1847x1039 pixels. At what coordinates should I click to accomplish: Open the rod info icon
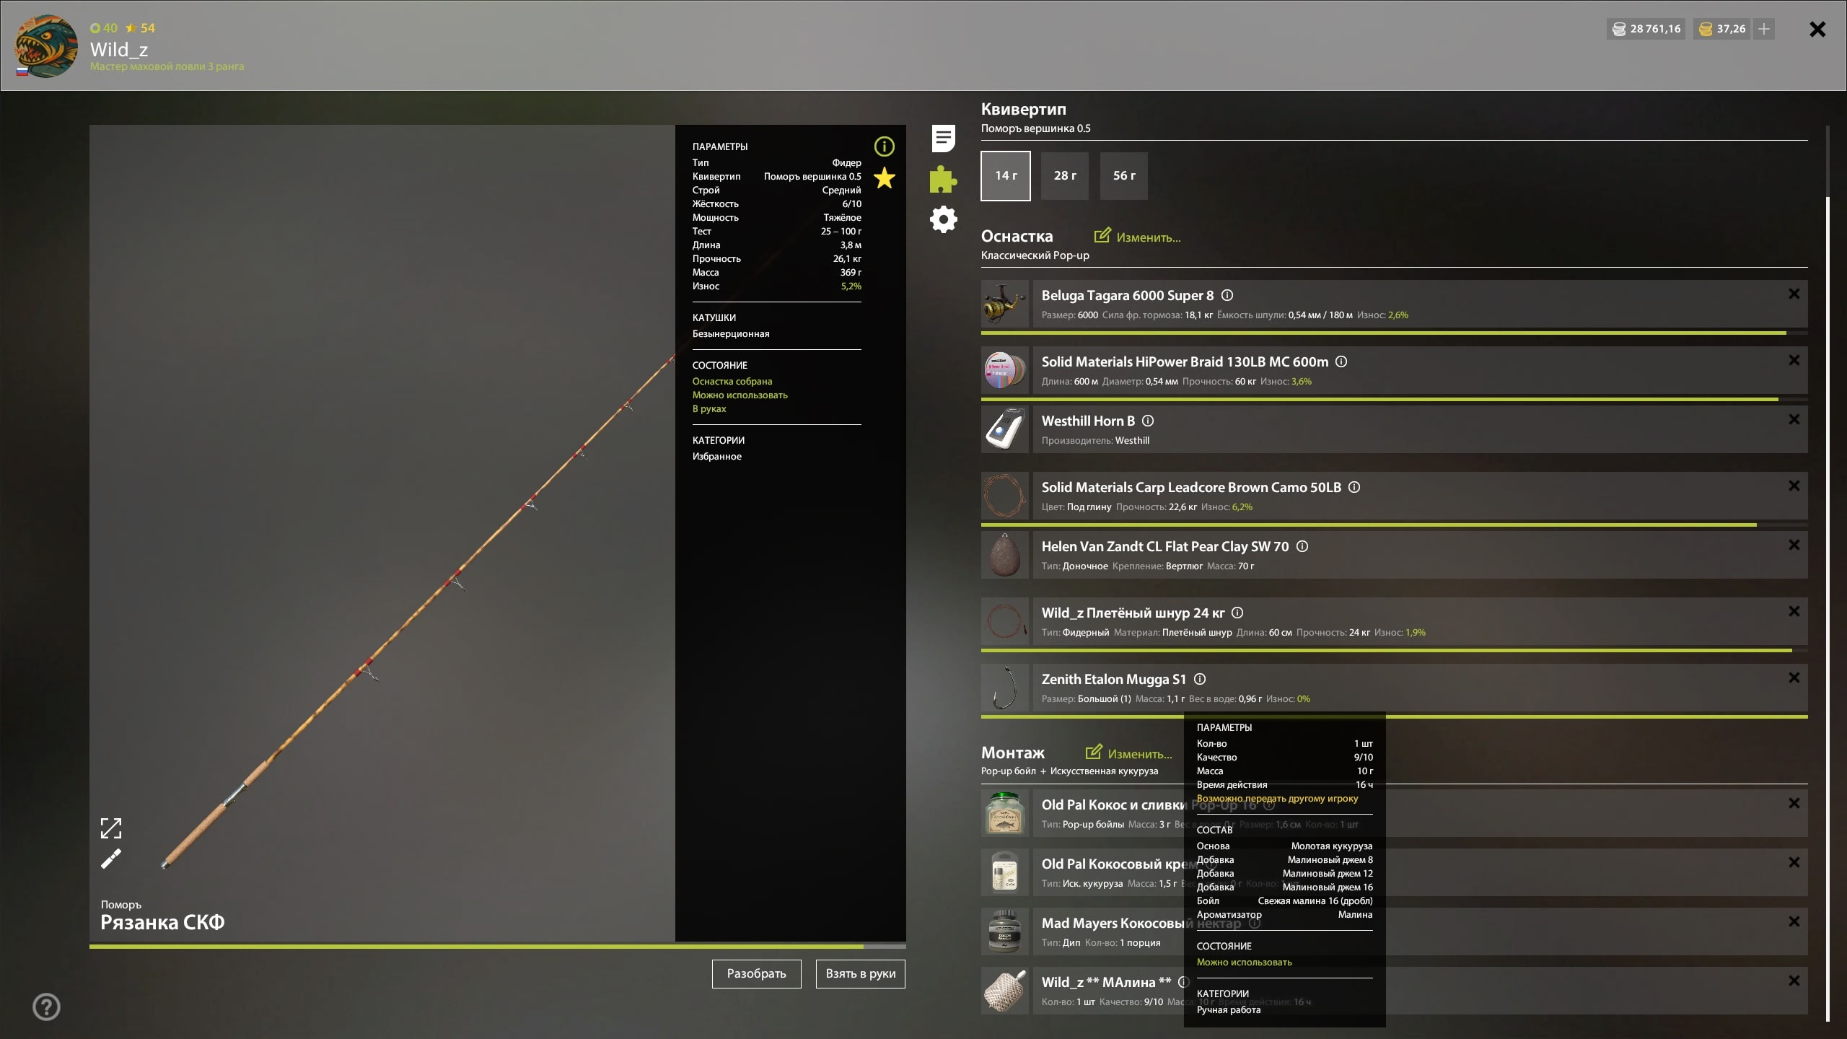(x=884, y=146)
